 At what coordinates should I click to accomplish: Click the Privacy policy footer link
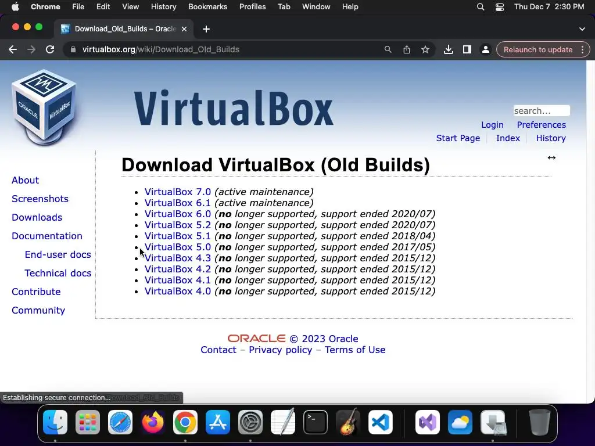(281, 350)
